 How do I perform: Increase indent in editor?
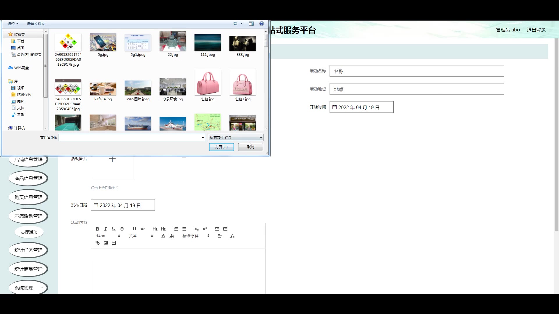pos(225,229)
